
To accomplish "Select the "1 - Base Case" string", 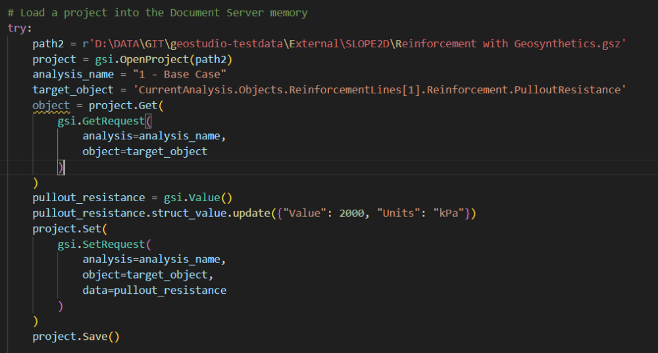I will point(180,75).
